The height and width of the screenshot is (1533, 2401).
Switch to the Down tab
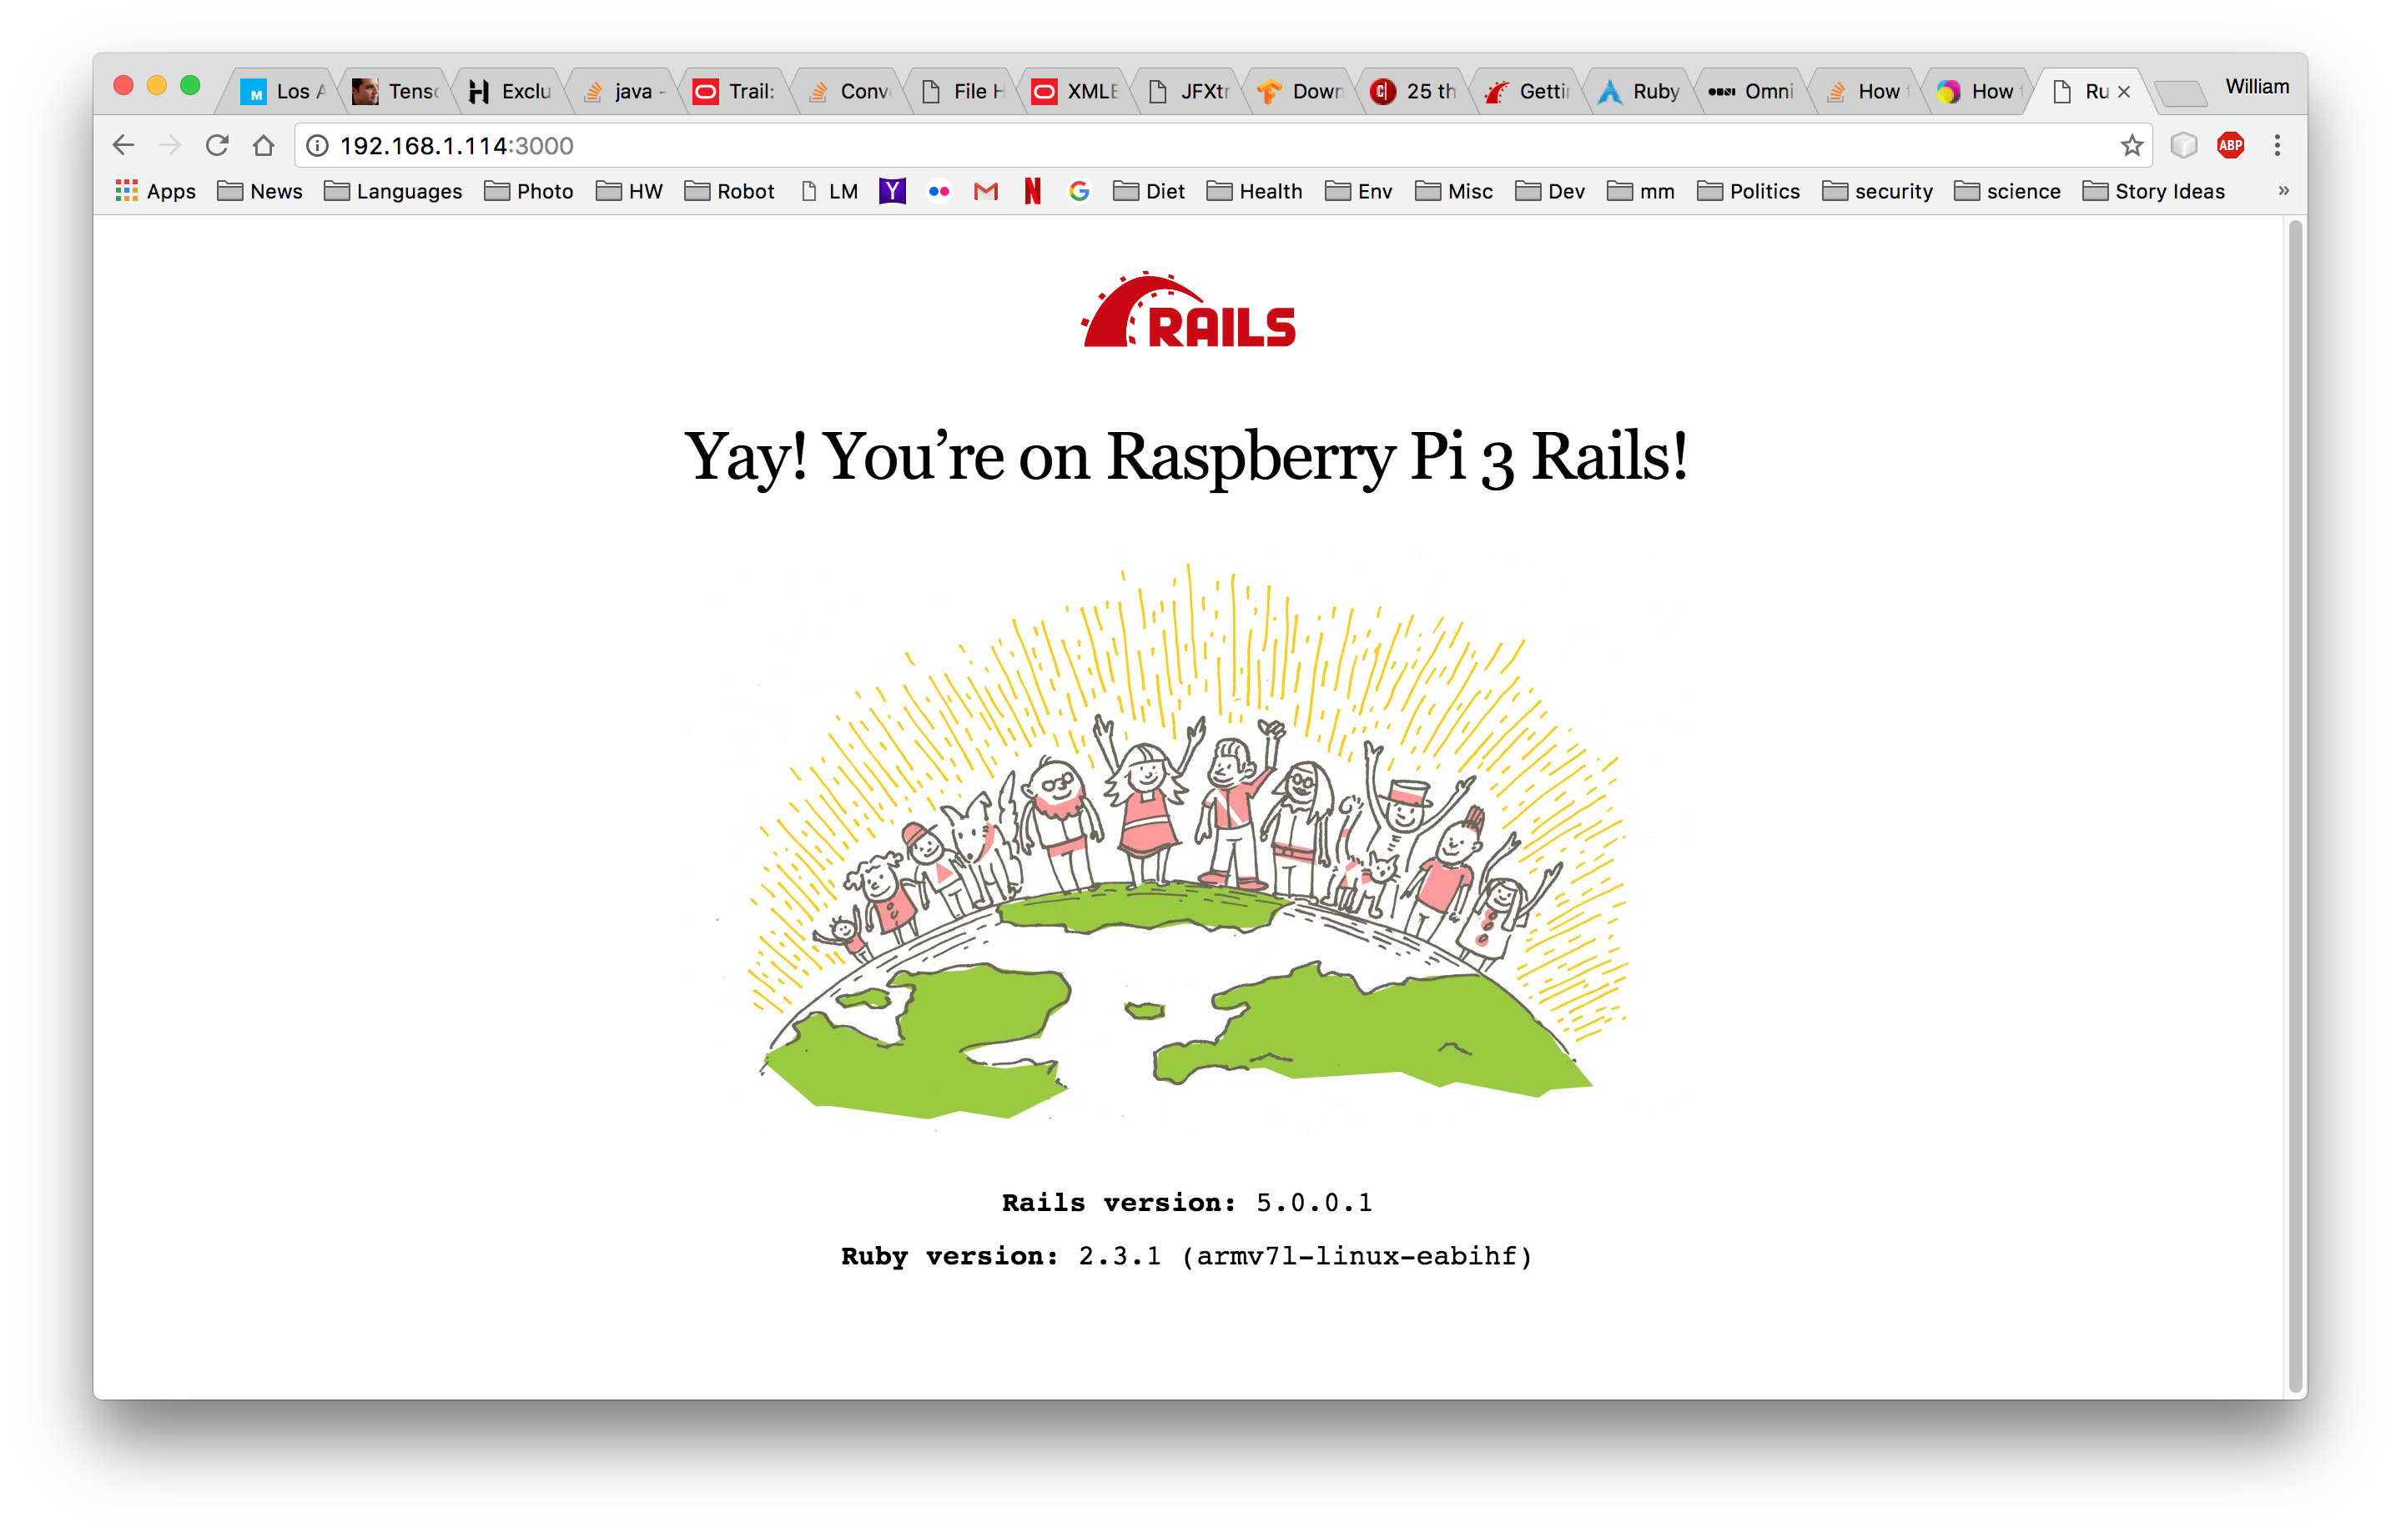[1301, 92]
